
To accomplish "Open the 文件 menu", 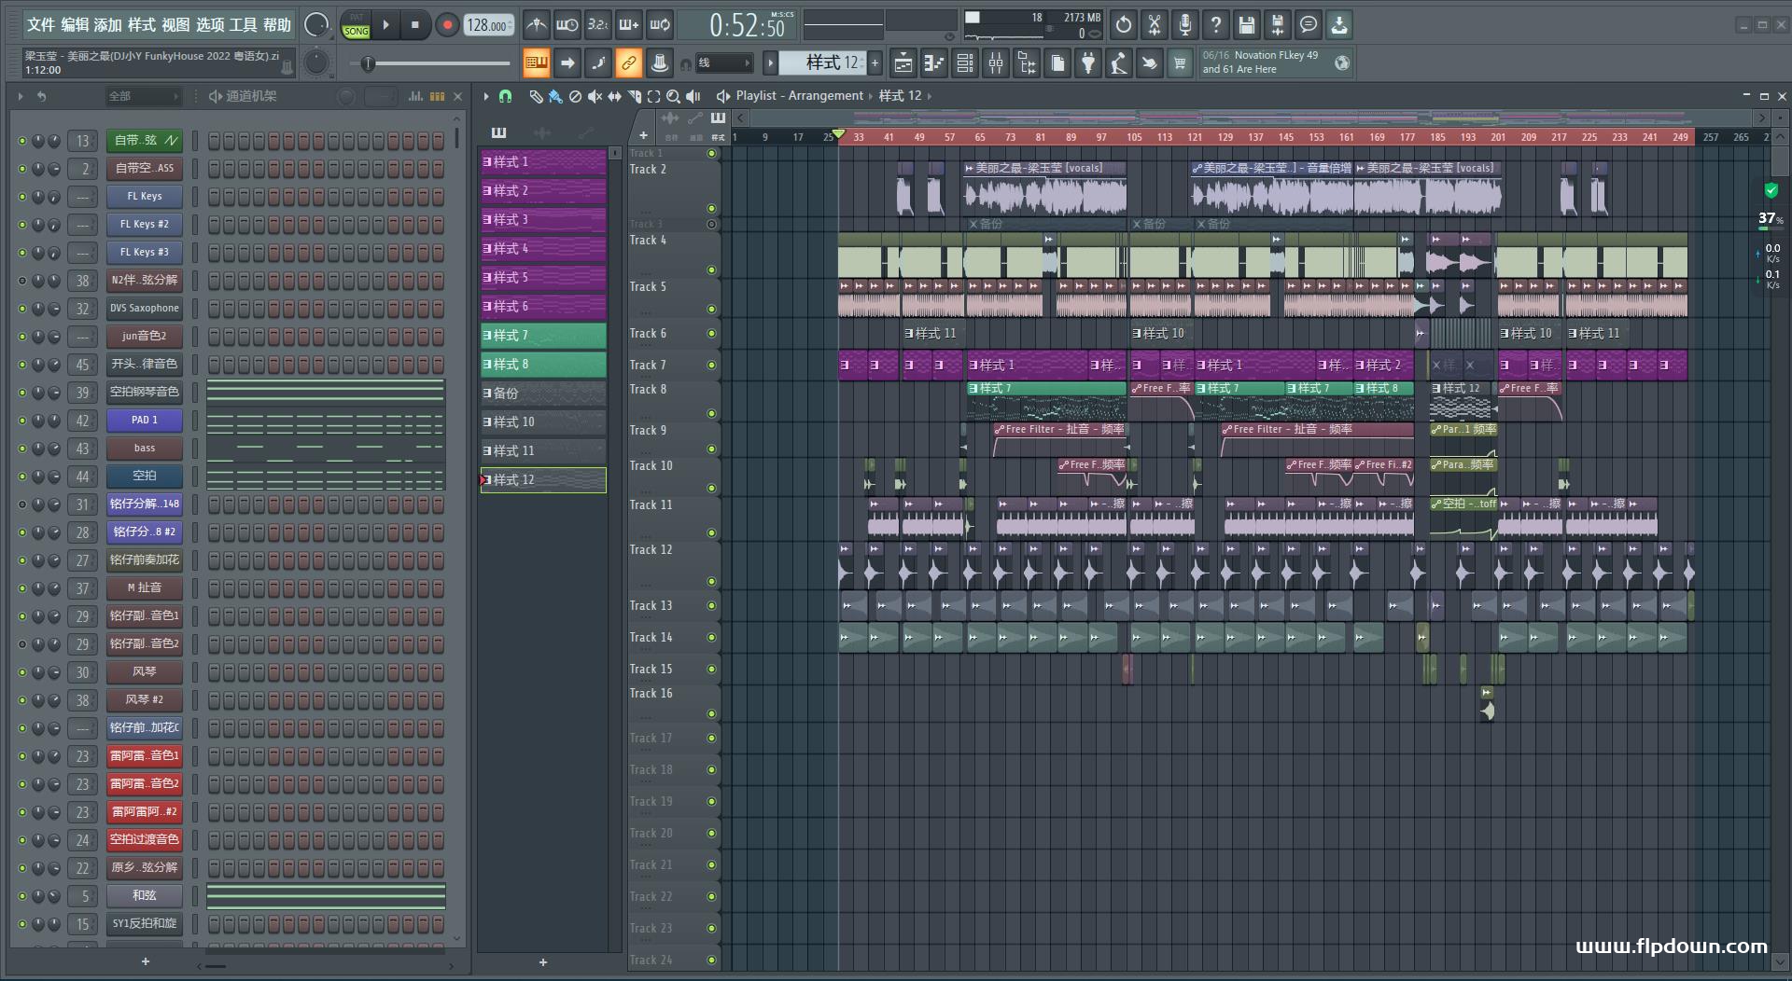I will (41, 25).
